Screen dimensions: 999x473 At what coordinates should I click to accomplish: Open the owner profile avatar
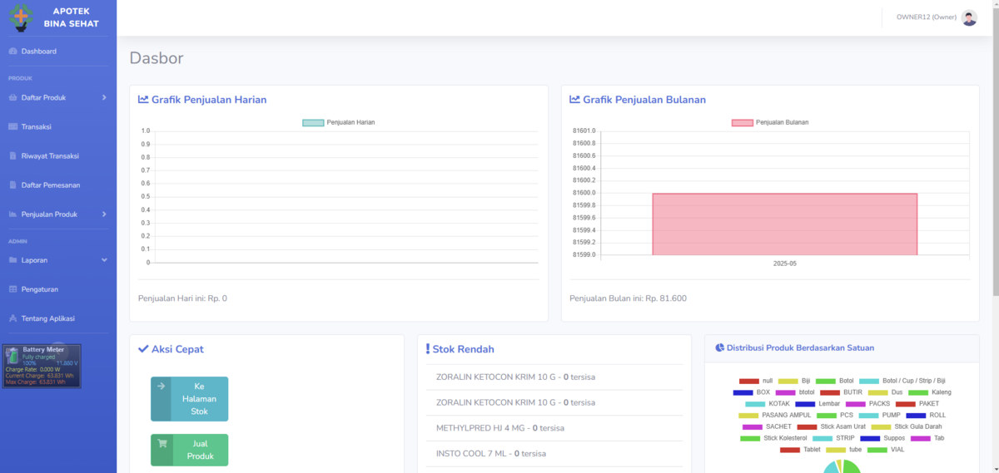[969, 17]
